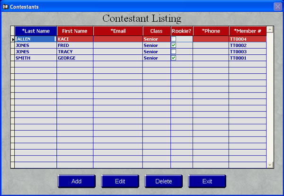
Task: Sort by the Last Name column header
Action: (x=35, y=31)
